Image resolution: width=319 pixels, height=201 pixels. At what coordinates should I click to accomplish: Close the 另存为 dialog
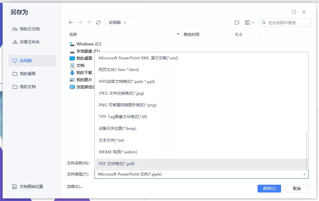[304, 12]
